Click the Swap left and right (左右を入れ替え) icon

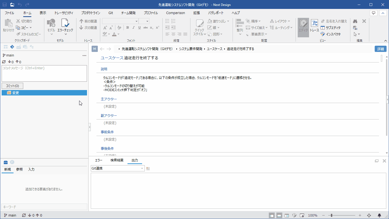tap(323, 21)
